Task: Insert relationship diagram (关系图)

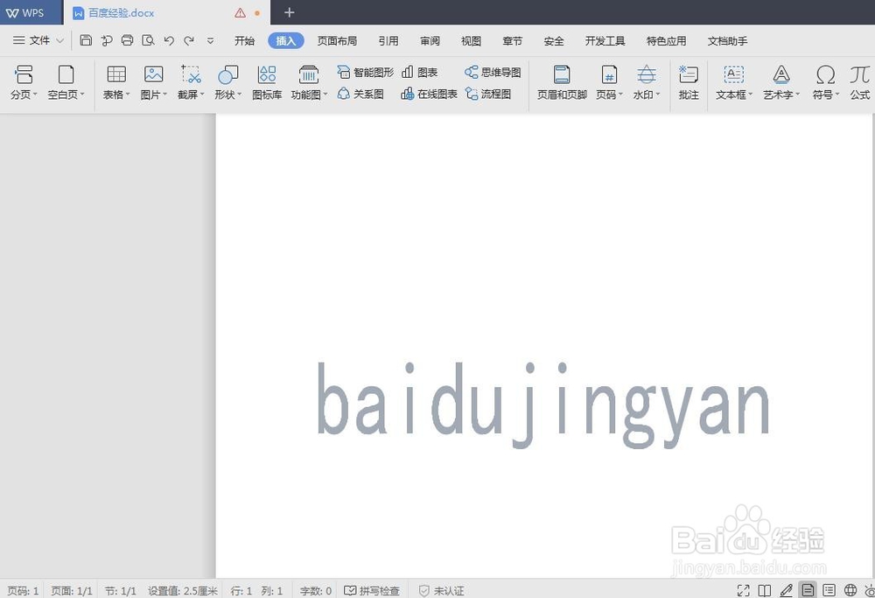Action: pyautogui.click(x=360, y=94)
